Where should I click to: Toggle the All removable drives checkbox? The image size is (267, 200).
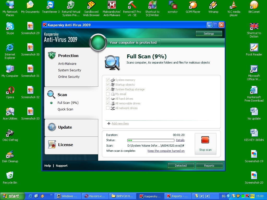pos(108,103)
